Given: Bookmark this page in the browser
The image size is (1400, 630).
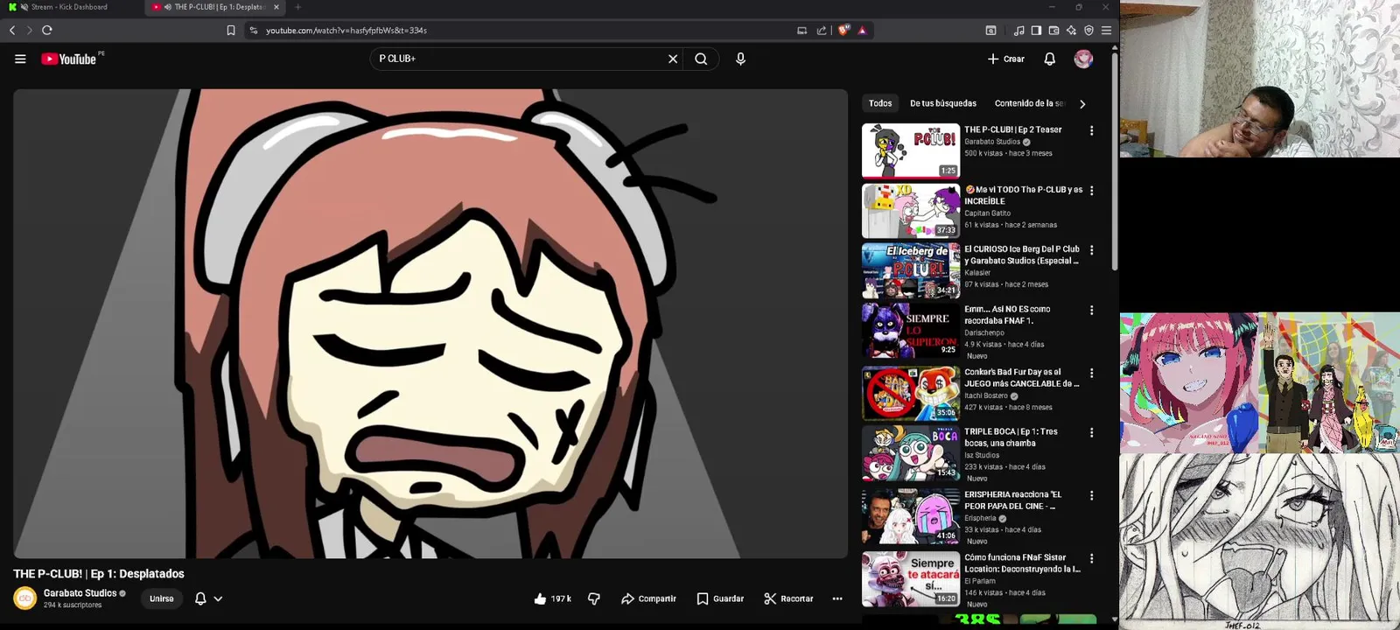Looking at the screenshot, I should 231,30.
